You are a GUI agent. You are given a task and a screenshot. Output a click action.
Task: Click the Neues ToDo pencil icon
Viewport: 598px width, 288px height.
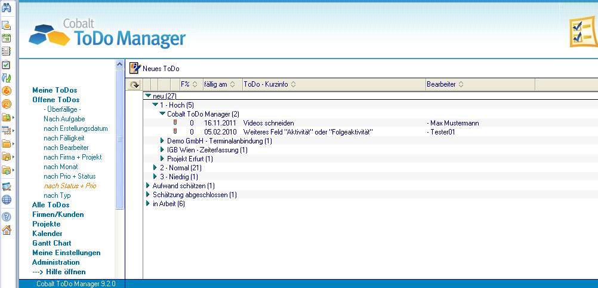[x=135, y=68]
